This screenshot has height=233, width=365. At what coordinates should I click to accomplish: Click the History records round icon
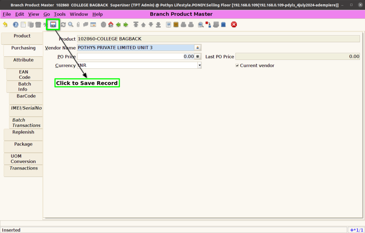(x=103, y=25)
